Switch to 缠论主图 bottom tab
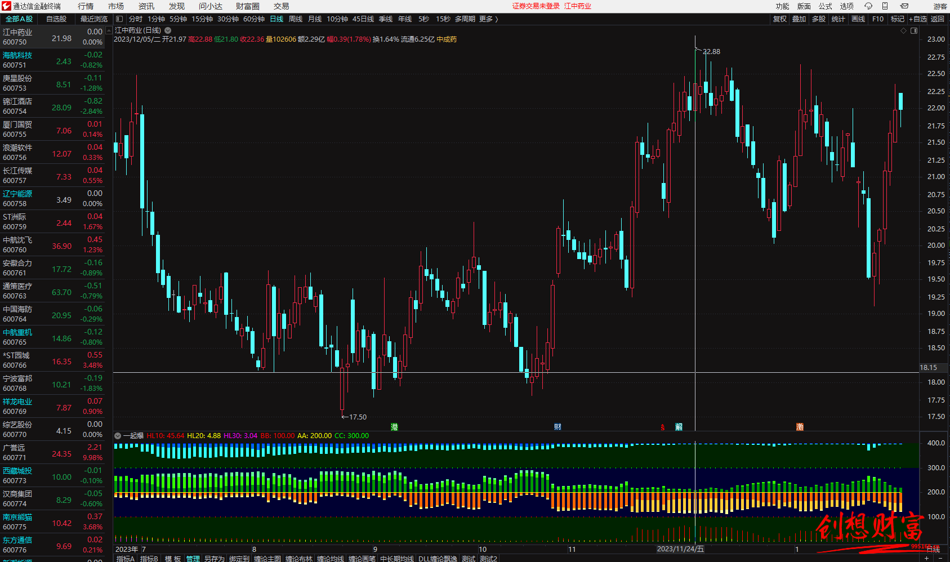This screenshot has width=950, height=562. click(x=267, y=559)
